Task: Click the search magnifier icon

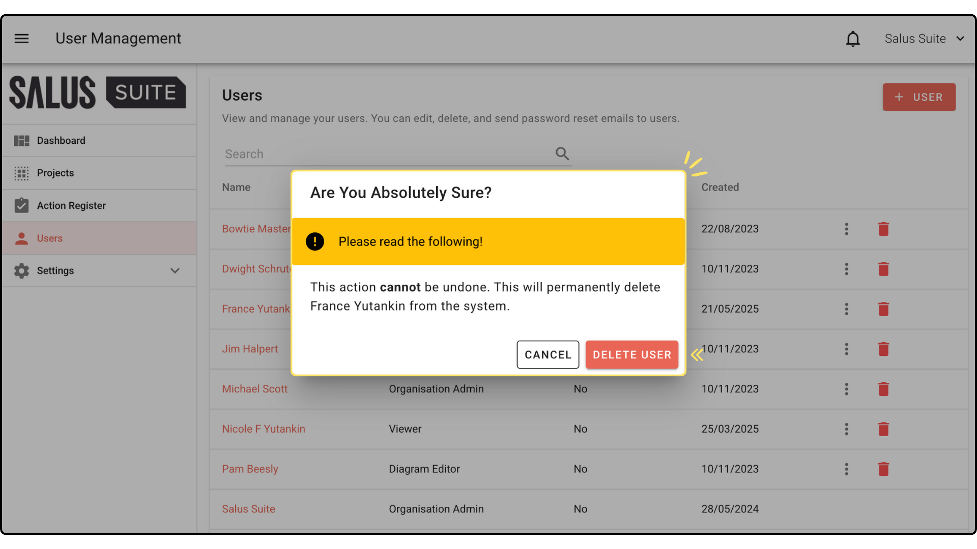Action: coord(562,154)
